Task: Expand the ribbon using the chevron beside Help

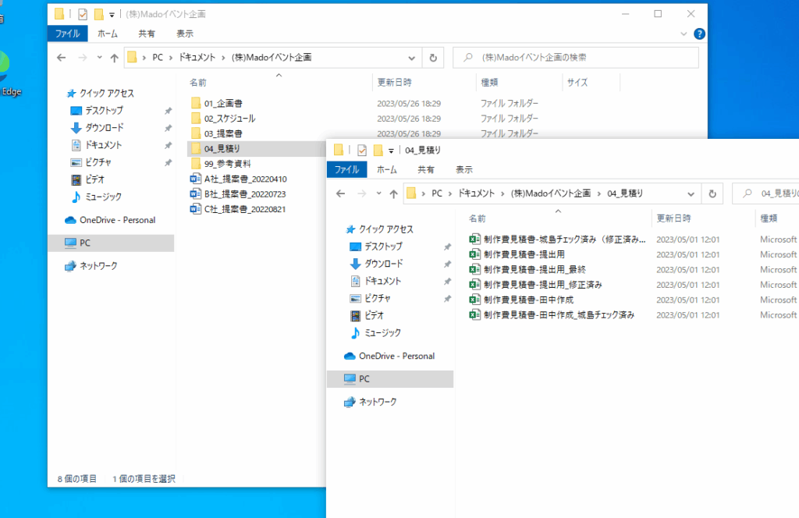Action: point(684,34)
